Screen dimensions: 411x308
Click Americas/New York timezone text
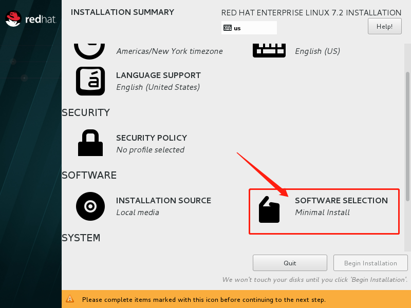click(170, 51)
